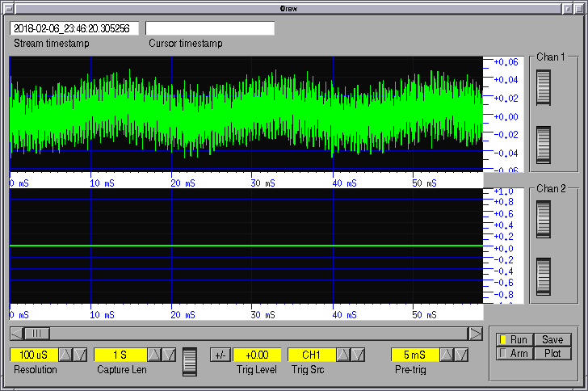588x391 pixels.
Task: Click the Trig Level value field
Action: pos(257,355)
